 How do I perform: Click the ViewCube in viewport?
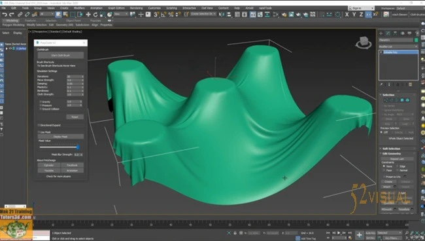pyautogui.click(x=364, y=43)
